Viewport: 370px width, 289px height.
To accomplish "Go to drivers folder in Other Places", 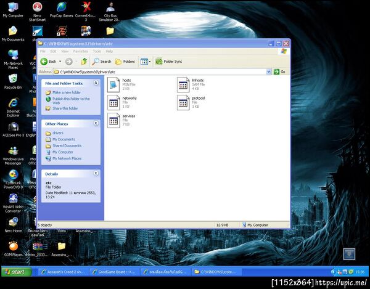I will coord(58,133).
